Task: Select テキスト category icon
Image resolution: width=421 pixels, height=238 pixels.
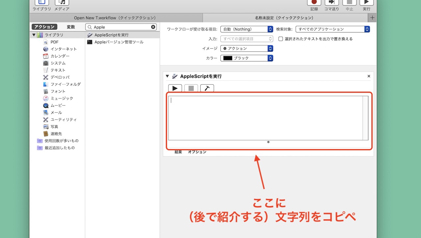Action: (46, 70)
